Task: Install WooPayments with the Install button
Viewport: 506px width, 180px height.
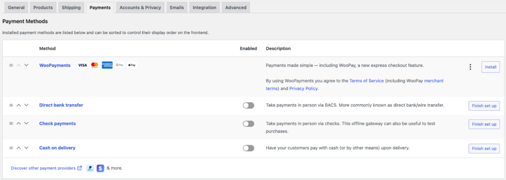Action: coord(491,67)
